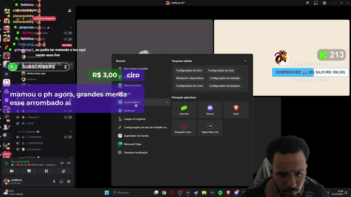Screen dimensions: 351x197
Task: Click the Voz conectada connection status
Action: (x=20, y=161)
